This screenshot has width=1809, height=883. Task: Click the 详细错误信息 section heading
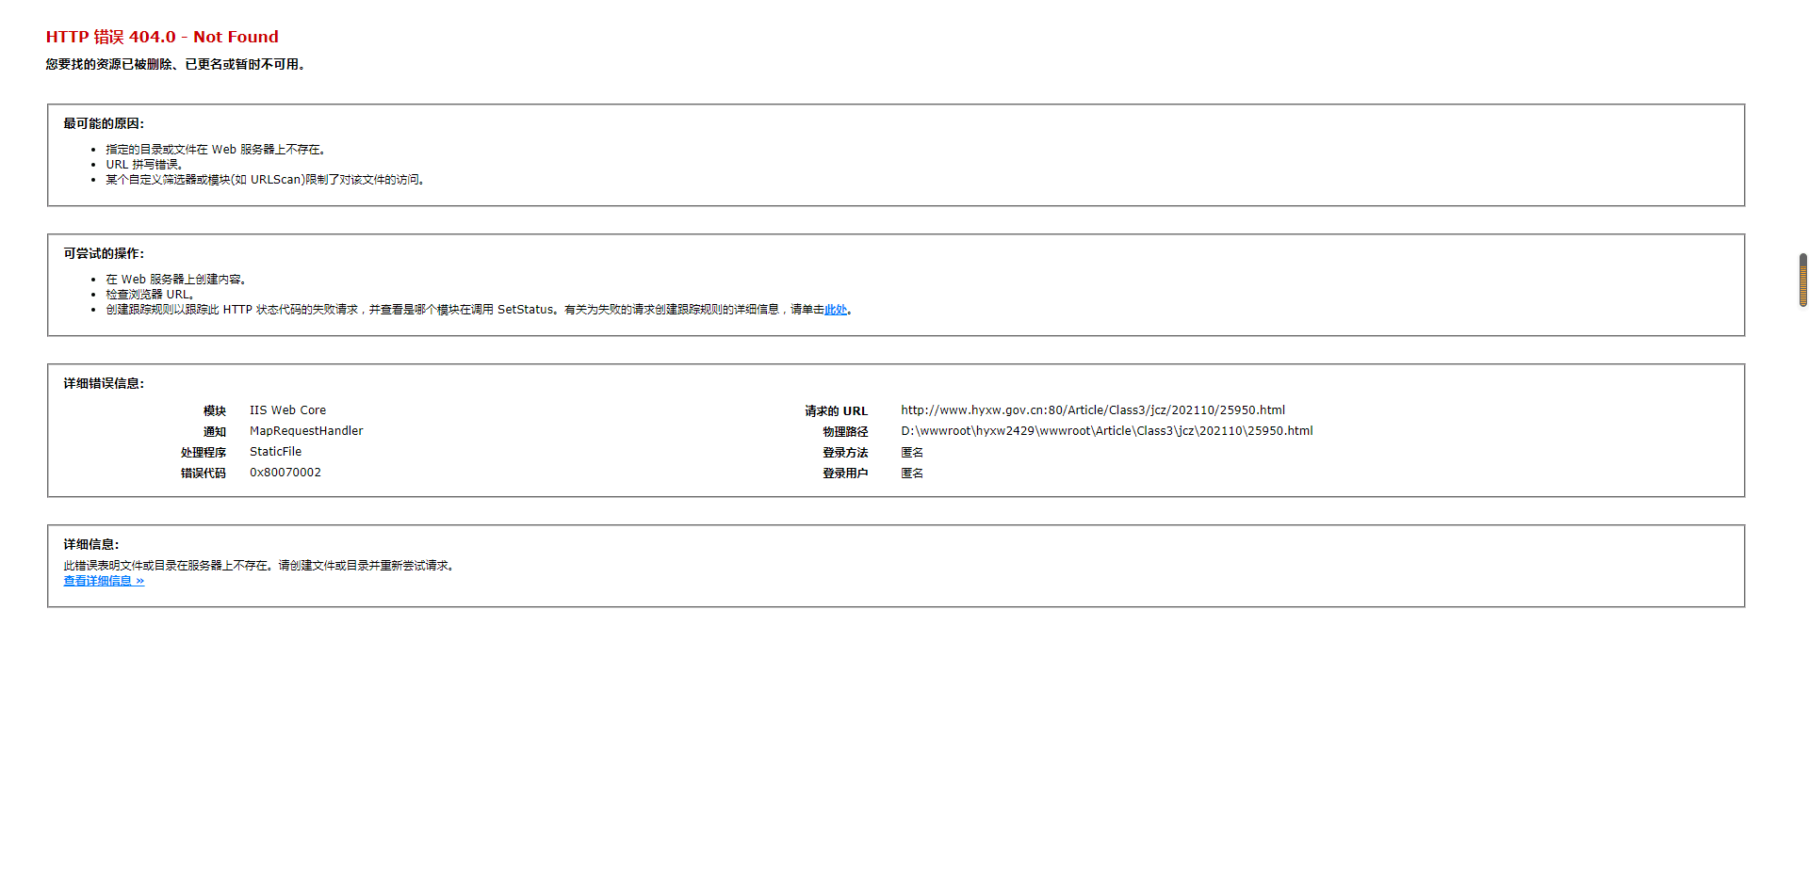pos(104,383)
